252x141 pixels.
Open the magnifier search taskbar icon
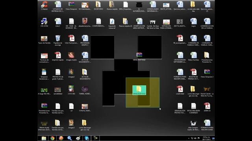tap(70, 138)
